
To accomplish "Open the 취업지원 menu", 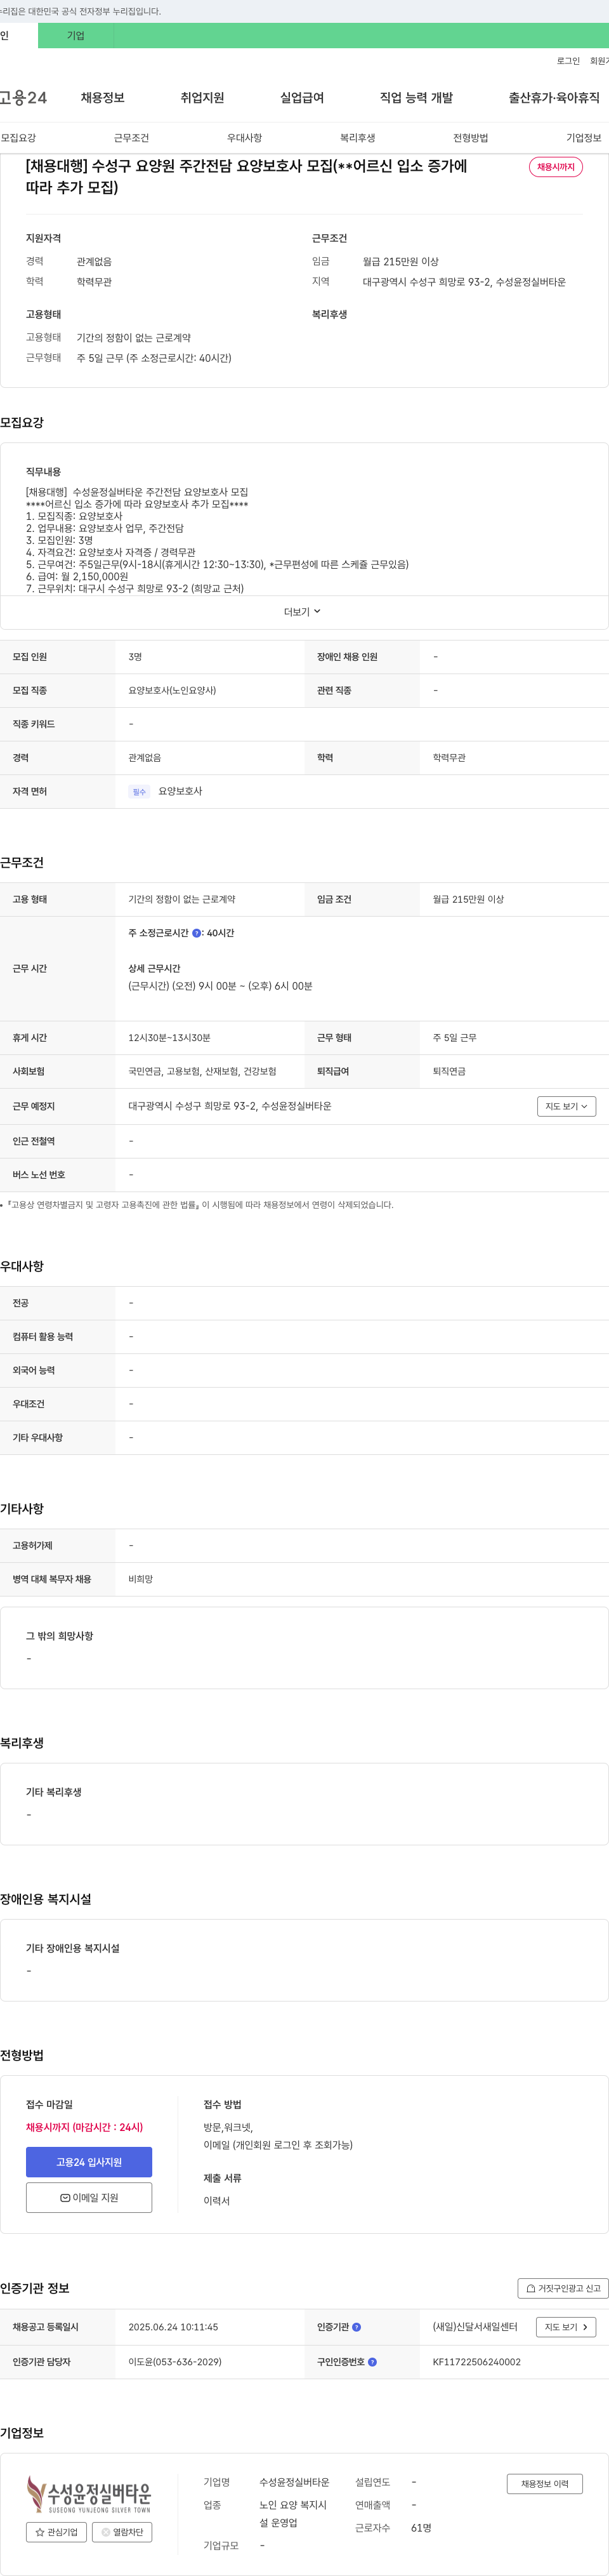I will (x=202, y=98).
